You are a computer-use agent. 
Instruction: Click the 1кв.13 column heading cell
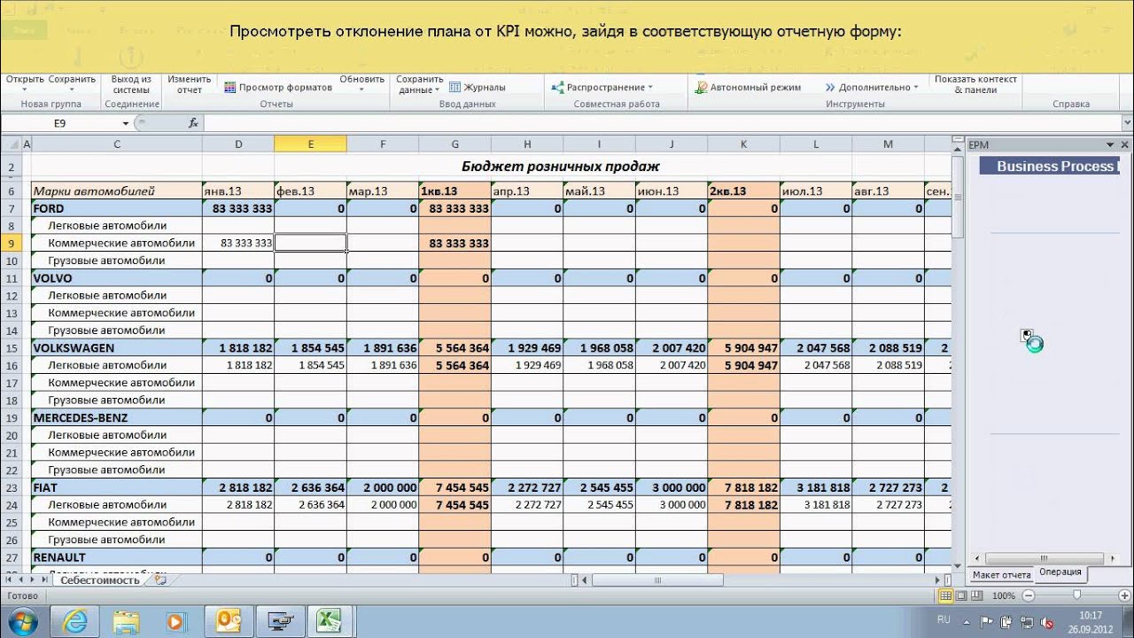click(454, 191)
